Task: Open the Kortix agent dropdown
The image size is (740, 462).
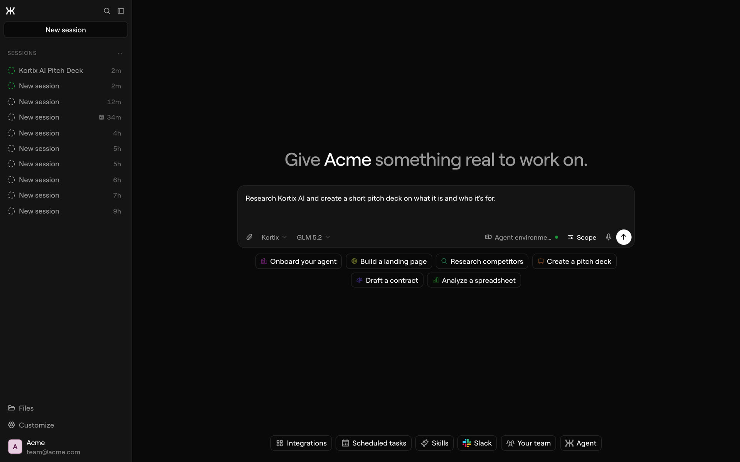Action: (x=274, y=237)
